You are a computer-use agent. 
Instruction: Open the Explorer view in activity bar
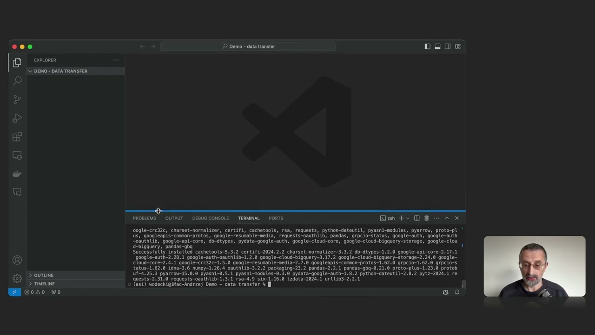[17, 62]
